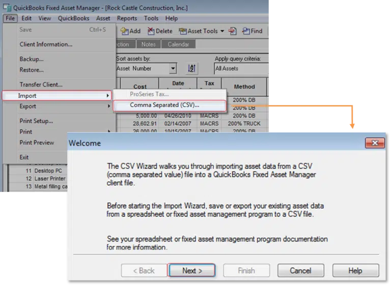
Task: Open the Asset menu
Action: pos(103,18)
